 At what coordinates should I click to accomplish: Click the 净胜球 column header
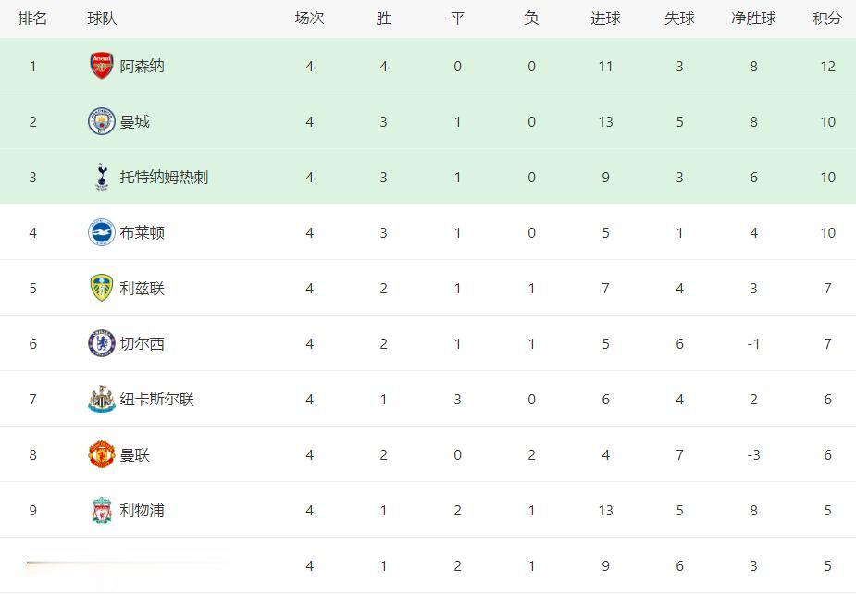(753, 19)
